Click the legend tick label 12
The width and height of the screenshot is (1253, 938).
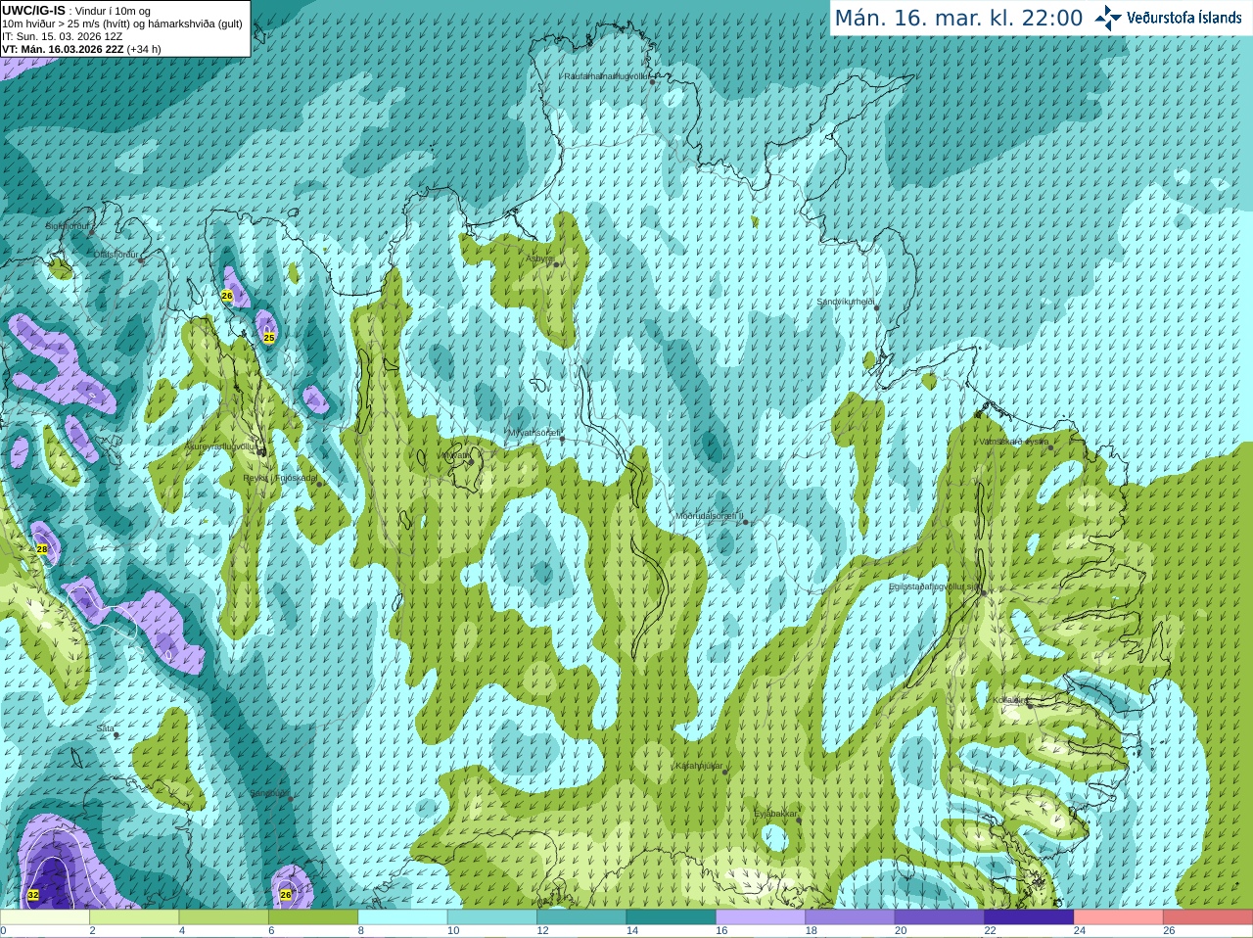[542, 931]
